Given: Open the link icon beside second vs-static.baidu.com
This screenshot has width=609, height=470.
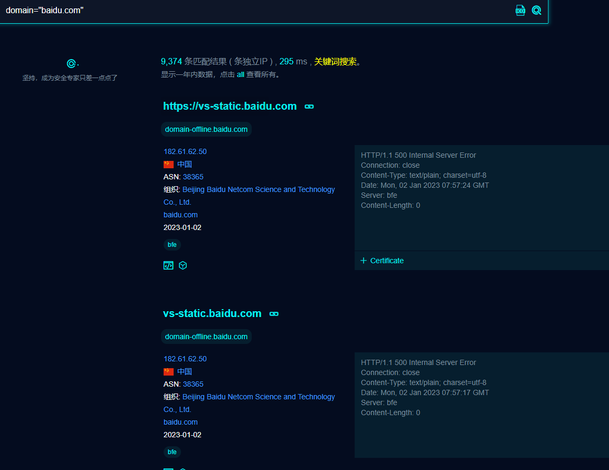Looking at the screenshot, I should coord(274,313).
